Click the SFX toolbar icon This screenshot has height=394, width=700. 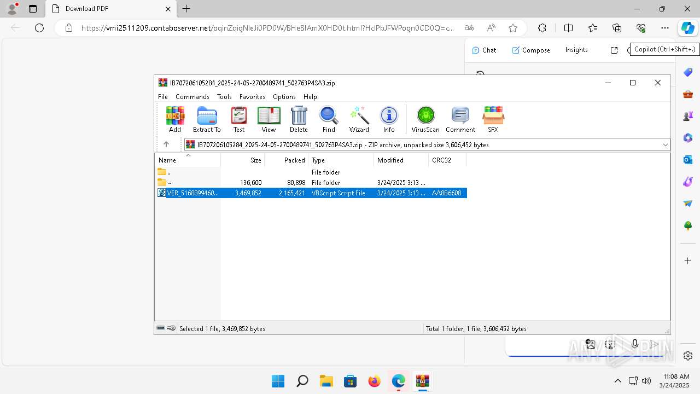(x=493, y=119)
